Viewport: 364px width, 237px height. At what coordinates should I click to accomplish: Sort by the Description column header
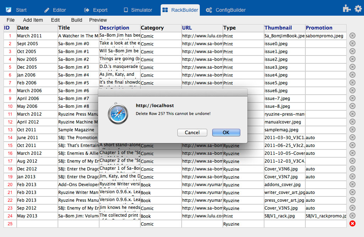click(114, 28)
